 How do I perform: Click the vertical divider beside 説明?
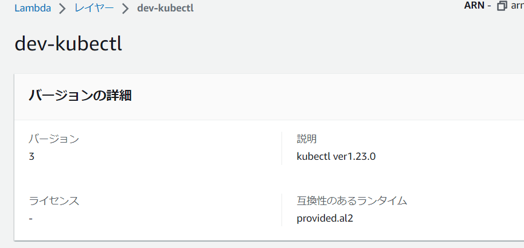pos(281,148)
